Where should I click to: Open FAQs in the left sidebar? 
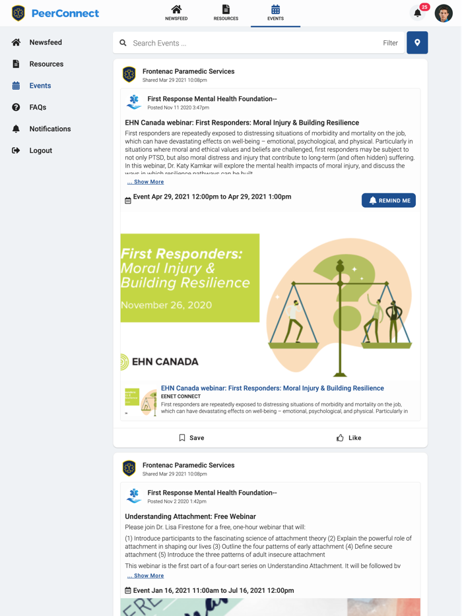(x=38, y=107)
